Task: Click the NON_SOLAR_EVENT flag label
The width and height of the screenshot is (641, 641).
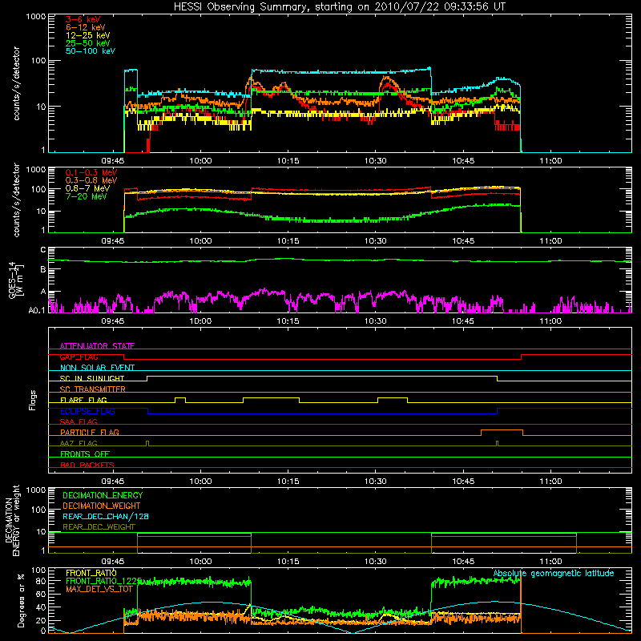Action: coord(97,368)
